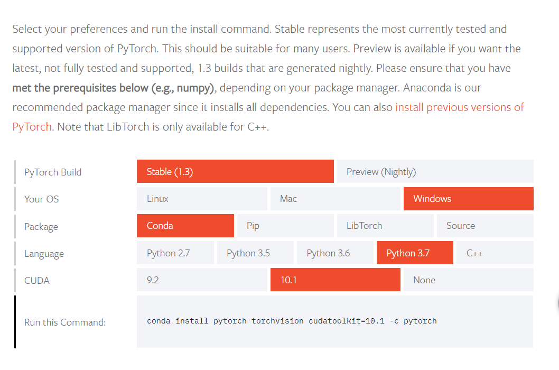Switch package to Pip
Screen dimensions: 559x370
click(286, 226)
